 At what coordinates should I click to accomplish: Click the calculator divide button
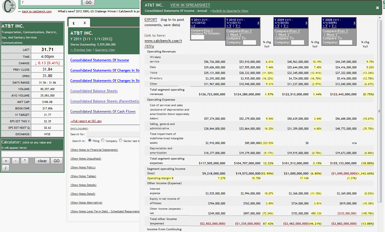[6, 168]
